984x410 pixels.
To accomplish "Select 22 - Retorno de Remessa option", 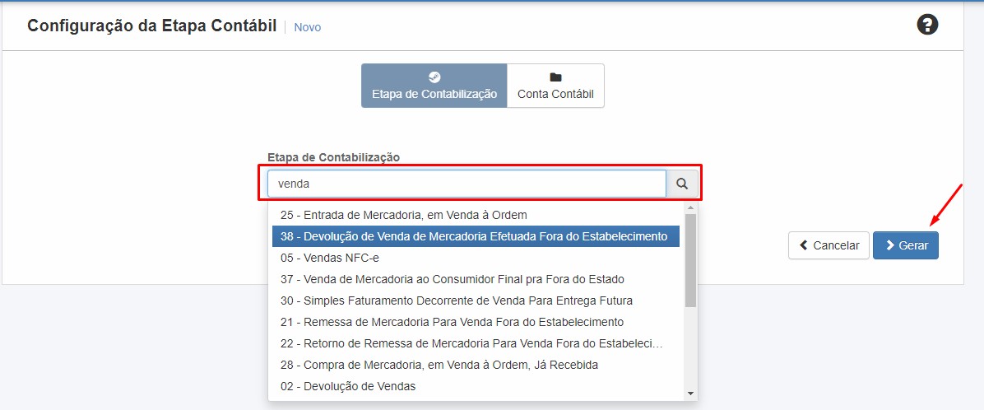I will point(471,343).
